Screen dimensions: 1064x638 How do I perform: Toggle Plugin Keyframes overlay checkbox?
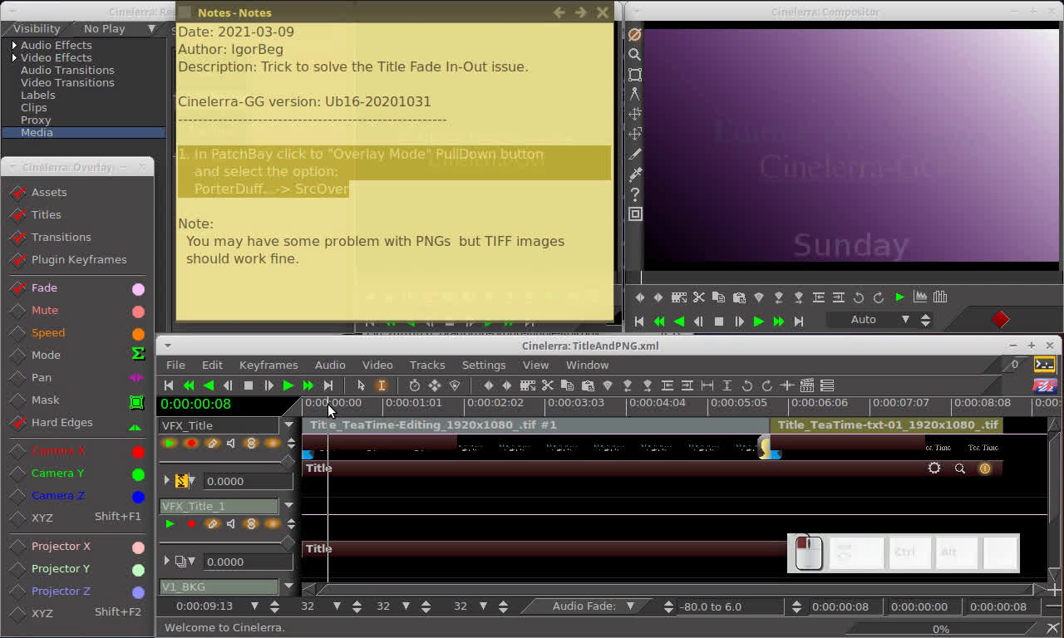click(x=17, y=260)
